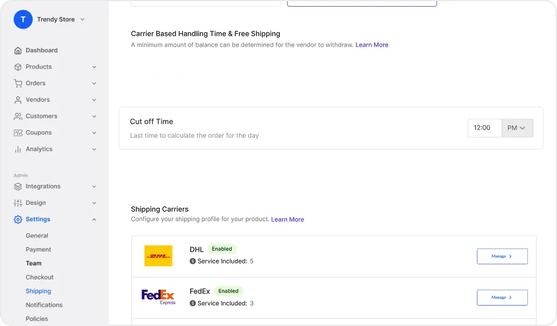Viewport: 557px width, 326px height.
Task: Click the DHL carrier logo
Action: (x=159, y=256)
